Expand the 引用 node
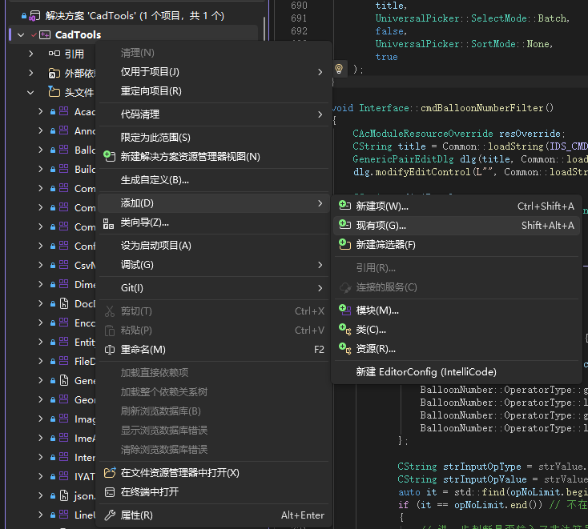 pos(31,54)
